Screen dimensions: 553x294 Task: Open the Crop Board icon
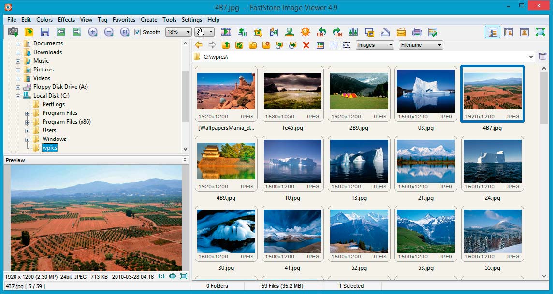coord(258,32)
